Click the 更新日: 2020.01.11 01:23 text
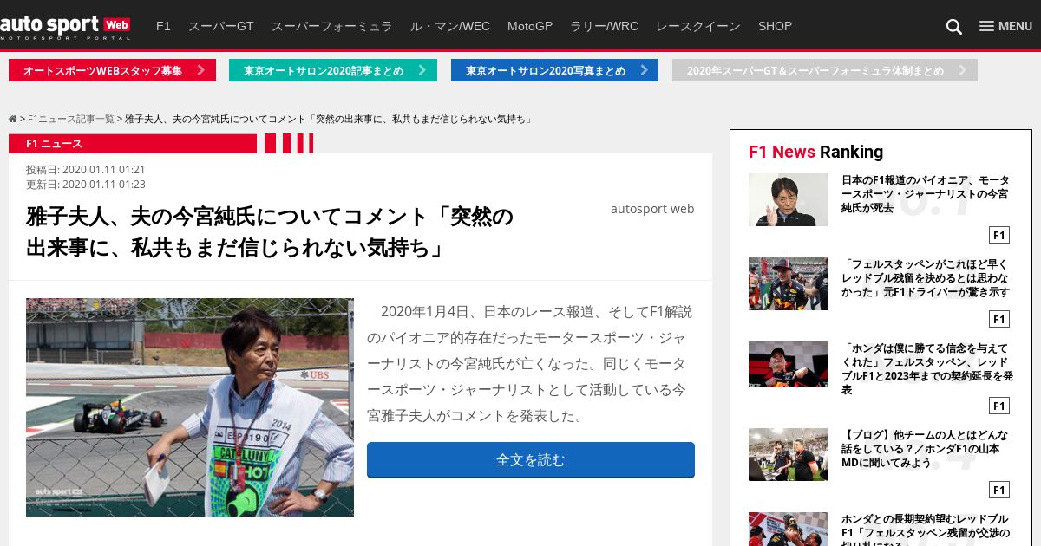 pos(86,185)
